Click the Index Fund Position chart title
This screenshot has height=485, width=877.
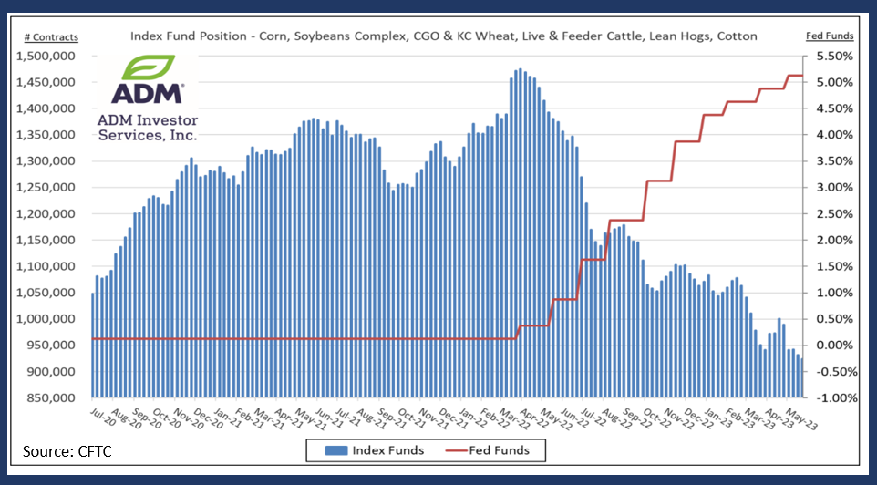pyautogui.click(x=444, y=36)
